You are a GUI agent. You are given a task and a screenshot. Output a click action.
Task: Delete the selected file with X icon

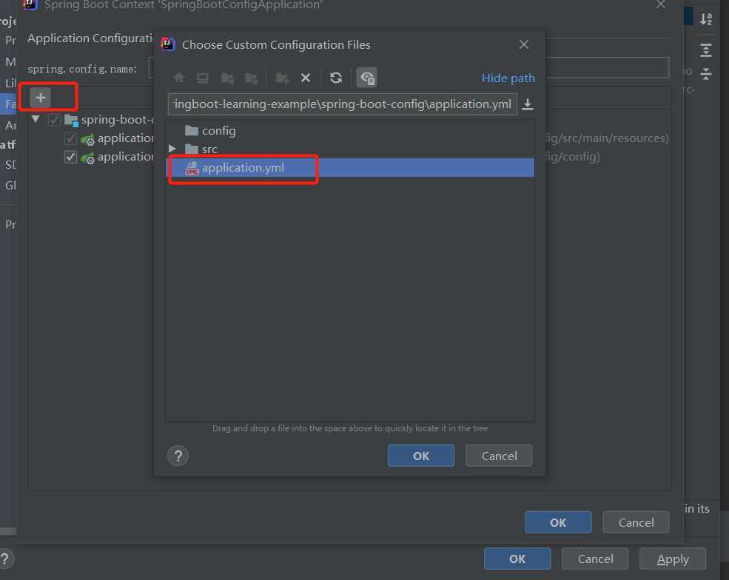[306, 78]
